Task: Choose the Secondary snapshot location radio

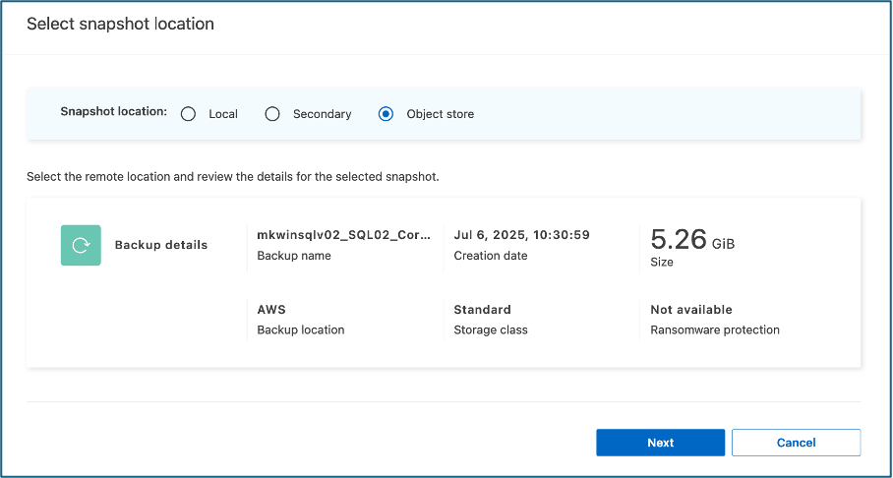Action: pos(272,114)
